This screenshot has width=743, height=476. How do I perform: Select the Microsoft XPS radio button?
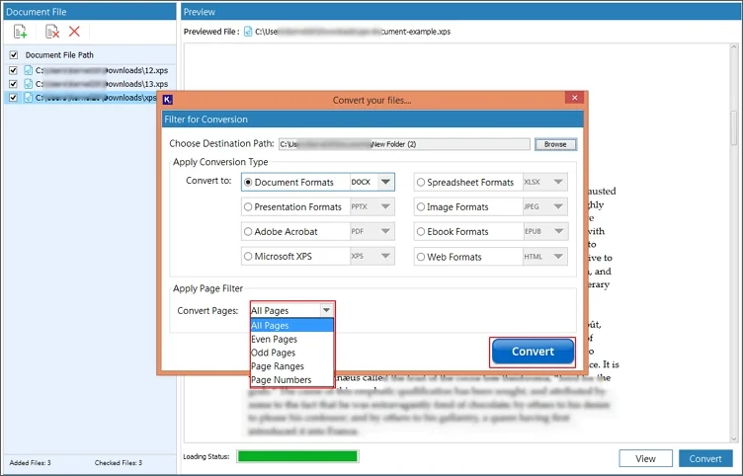pos(248,256)
